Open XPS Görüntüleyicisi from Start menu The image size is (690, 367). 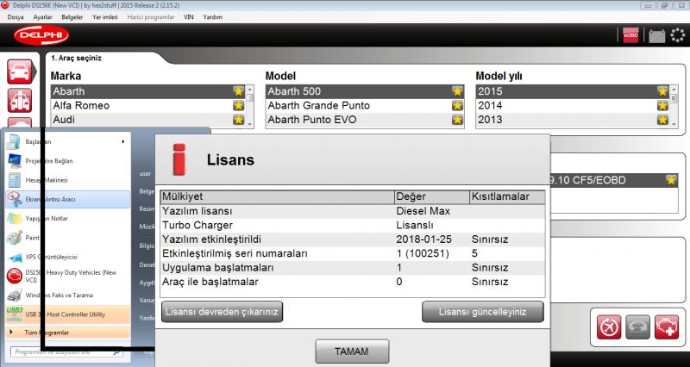pos(68,257)
